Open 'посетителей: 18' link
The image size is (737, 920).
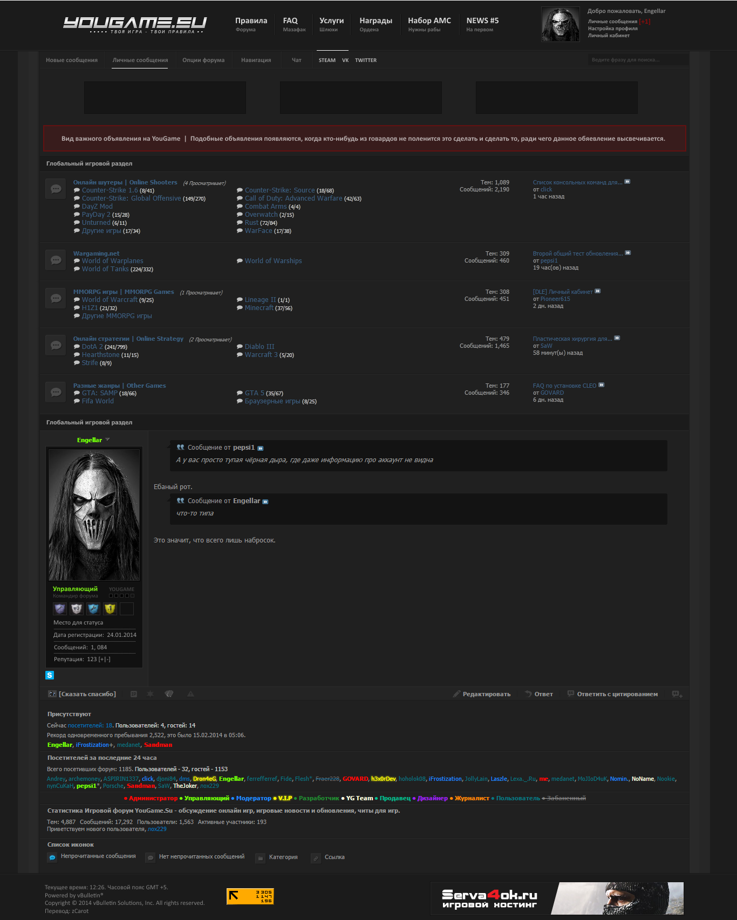pyautogui.click(x=90, y=725)
